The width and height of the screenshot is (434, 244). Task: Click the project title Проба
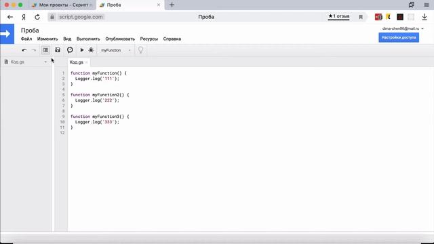point(30,30)
